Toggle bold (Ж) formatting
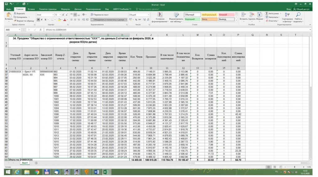 (x=38, y=19)
